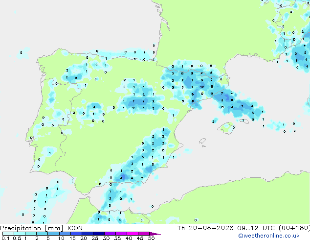Image resolution: width=310 pixels, height=240 pixels.
Task: Select the 2–5 mm legend color swatch
Action: click(42, 234)
